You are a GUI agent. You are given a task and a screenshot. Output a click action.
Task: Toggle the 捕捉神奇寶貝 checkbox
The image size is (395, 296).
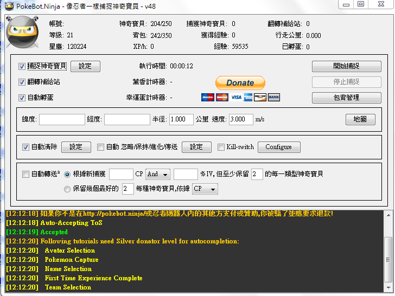[22, 66]
